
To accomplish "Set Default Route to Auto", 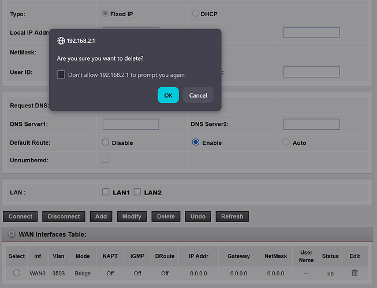I will coord(286,142).
